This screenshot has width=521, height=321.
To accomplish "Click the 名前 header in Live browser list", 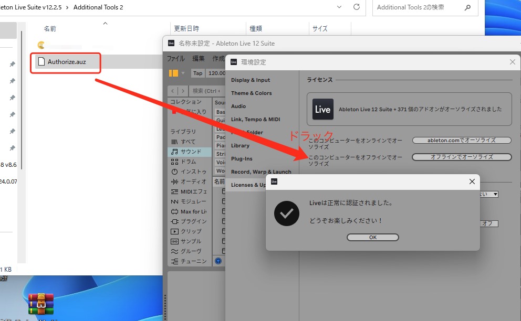I will (220, 181).
